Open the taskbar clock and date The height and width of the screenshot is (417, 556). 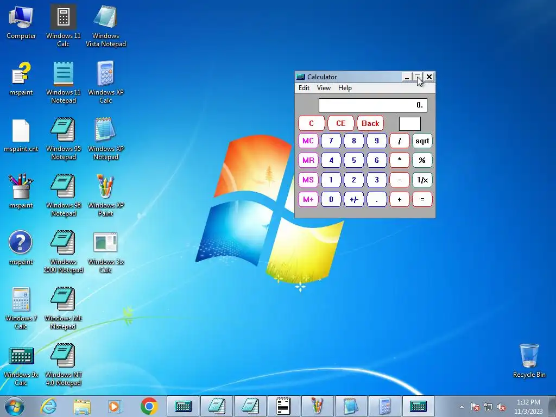pos(528,406)
